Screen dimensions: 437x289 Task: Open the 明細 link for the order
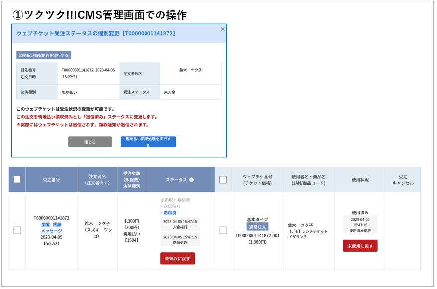[x=57, y=225]
